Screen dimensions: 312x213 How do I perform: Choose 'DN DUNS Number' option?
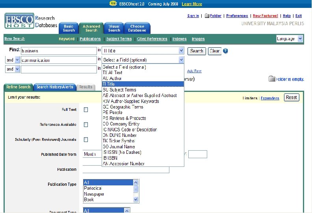(143, 135)
